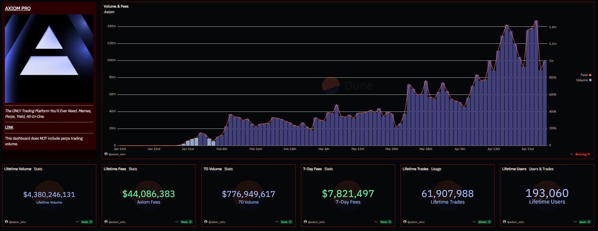Click the 9min refresh badge on Lifetime Volume card
This screenshot has width=598, height=231.
pyautogui.click(x=87, y=222)
